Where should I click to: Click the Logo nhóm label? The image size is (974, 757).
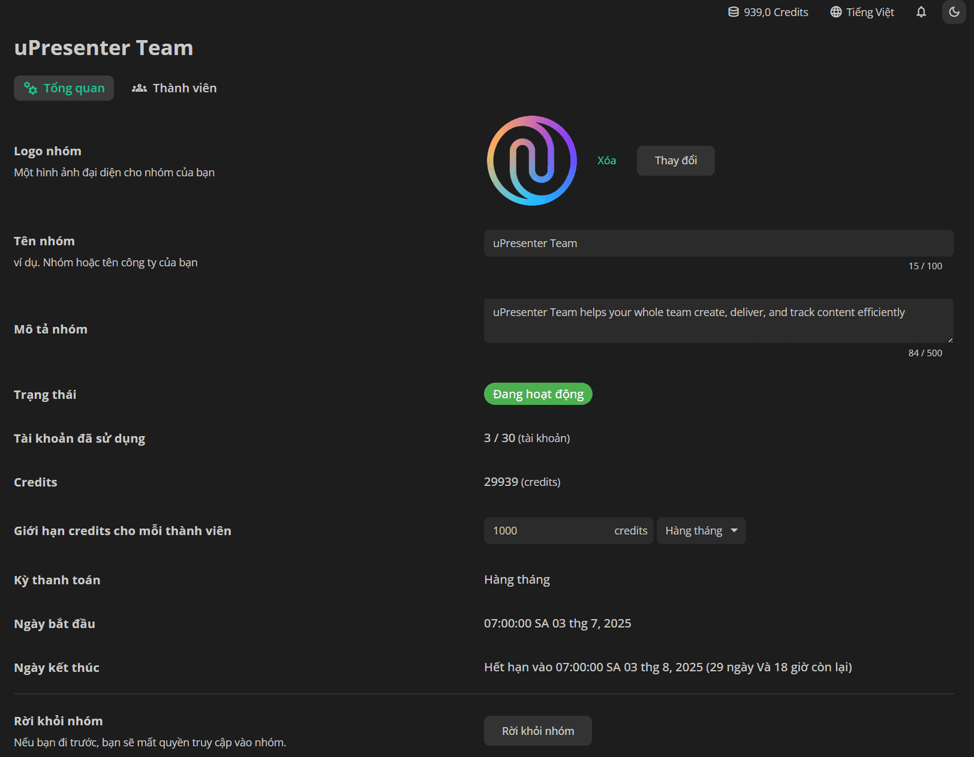(x=47, y=151)
